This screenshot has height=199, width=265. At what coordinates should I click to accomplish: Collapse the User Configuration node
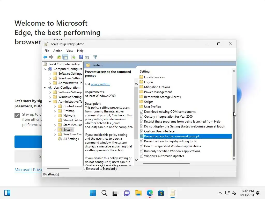(x=45, y=88)
